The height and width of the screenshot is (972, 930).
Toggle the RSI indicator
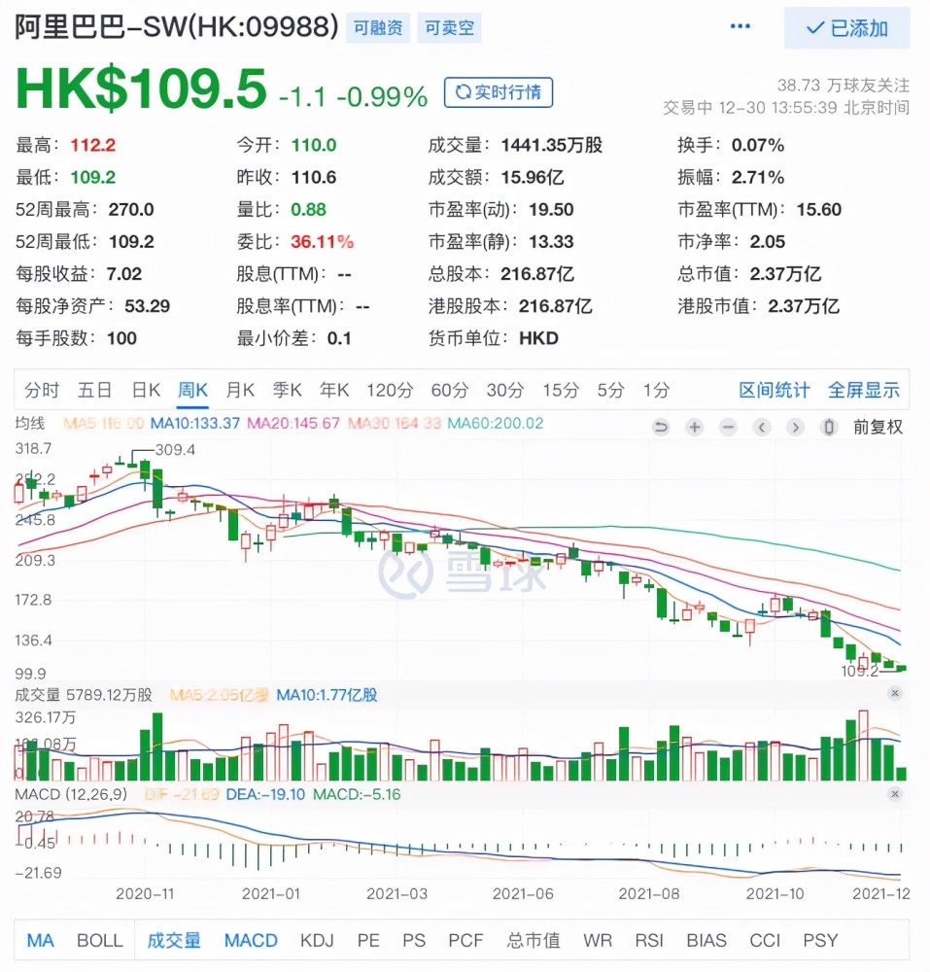tap(649, 940)
